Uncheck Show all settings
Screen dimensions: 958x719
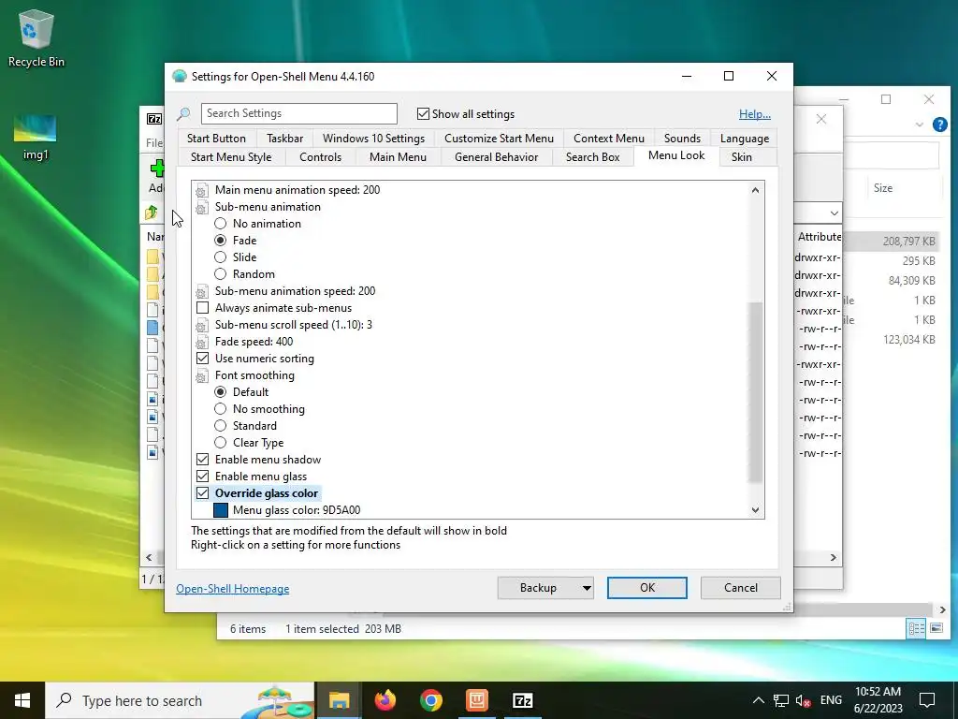click(423, 113)
